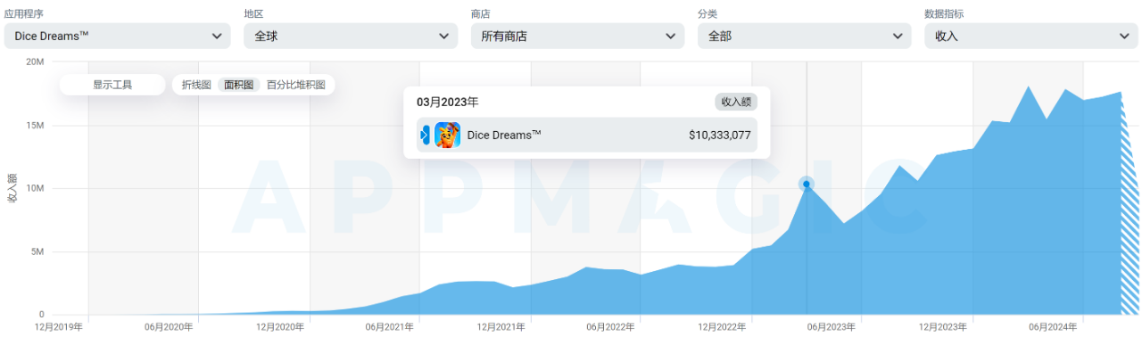Click the 06月2024年 axis label
Screen dimensions: 1142x337
click(x=1054, y=326)
